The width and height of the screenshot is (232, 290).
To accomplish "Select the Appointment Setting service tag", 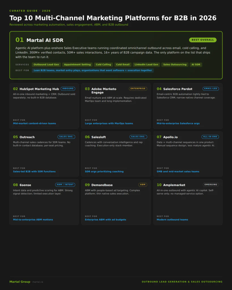I will coord(77,65).
